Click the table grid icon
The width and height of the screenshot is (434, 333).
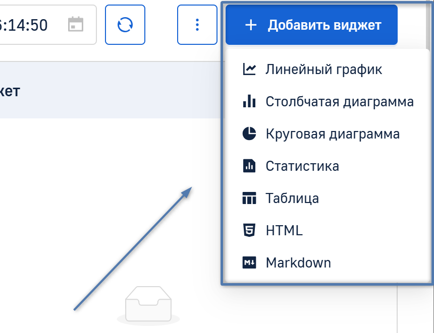click(249, 198)
